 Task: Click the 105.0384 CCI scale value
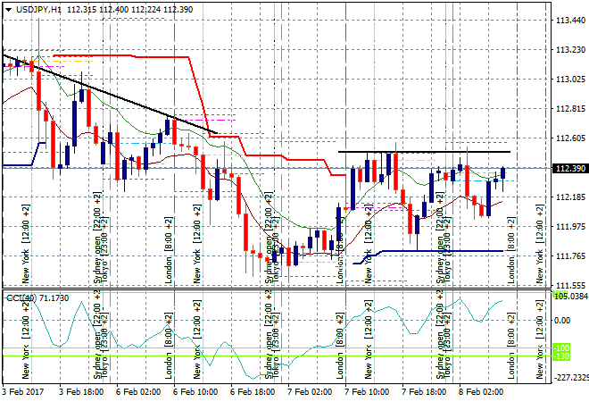571,297
